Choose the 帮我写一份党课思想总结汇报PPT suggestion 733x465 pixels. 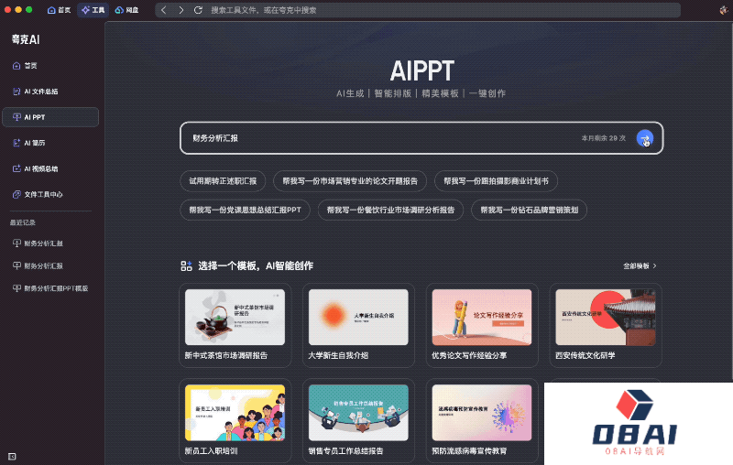(x=245, y=210)
